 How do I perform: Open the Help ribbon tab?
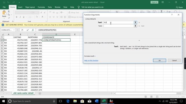[x=72, y=7]
